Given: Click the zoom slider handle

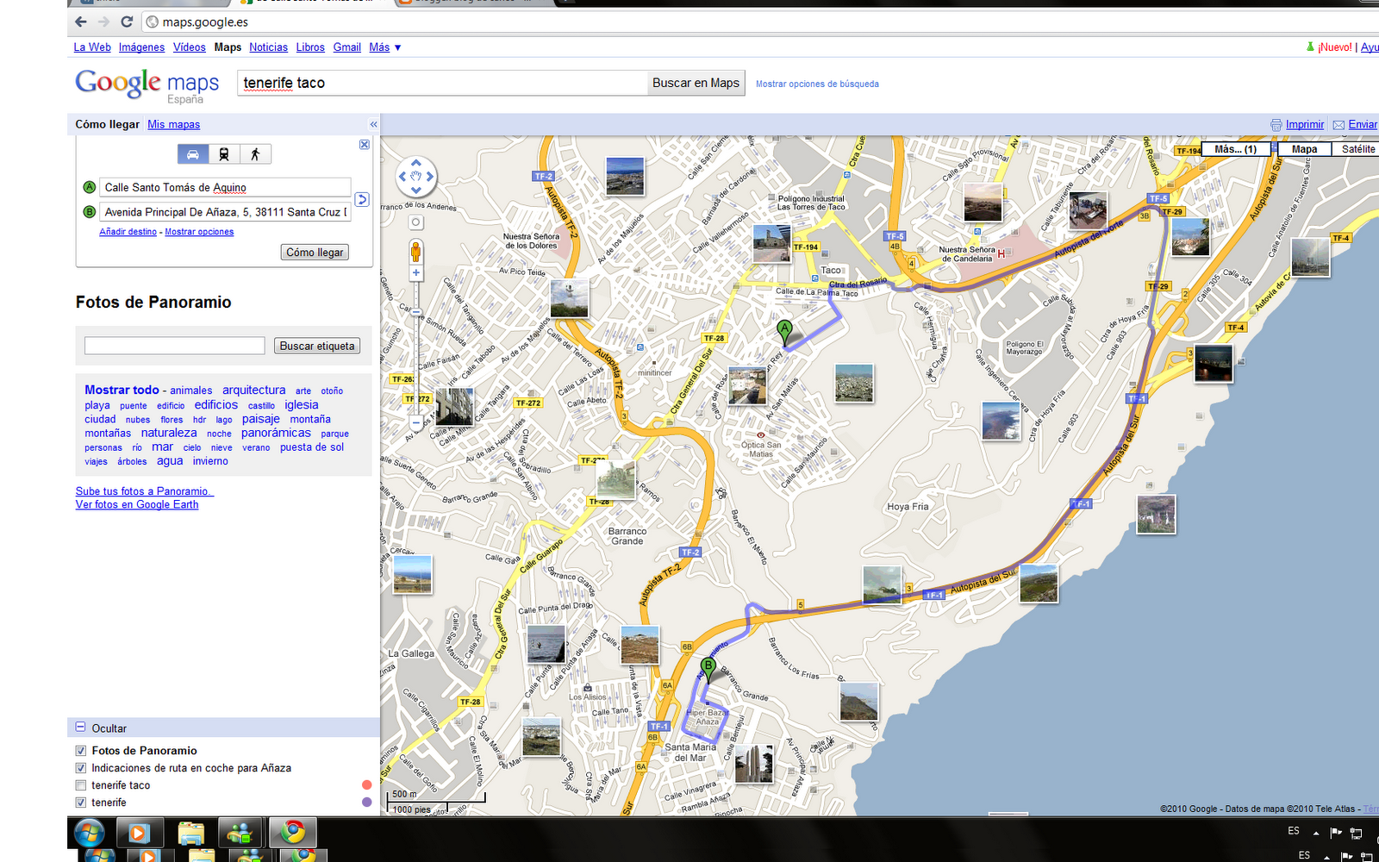Looking at the screenshot, I should [x=416, y=312].
